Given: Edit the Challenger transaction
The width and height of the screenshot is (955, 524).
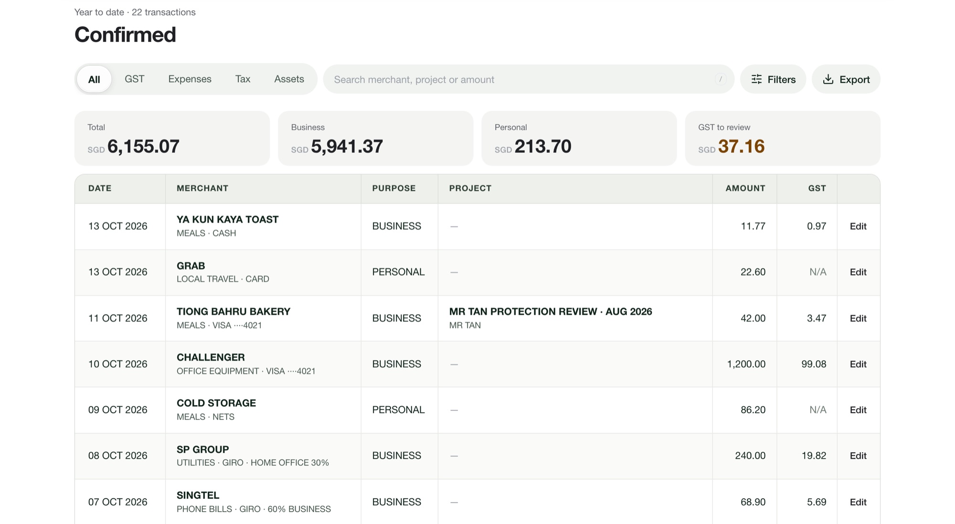Looking at the screenshot, I should [x=858, y=364].
